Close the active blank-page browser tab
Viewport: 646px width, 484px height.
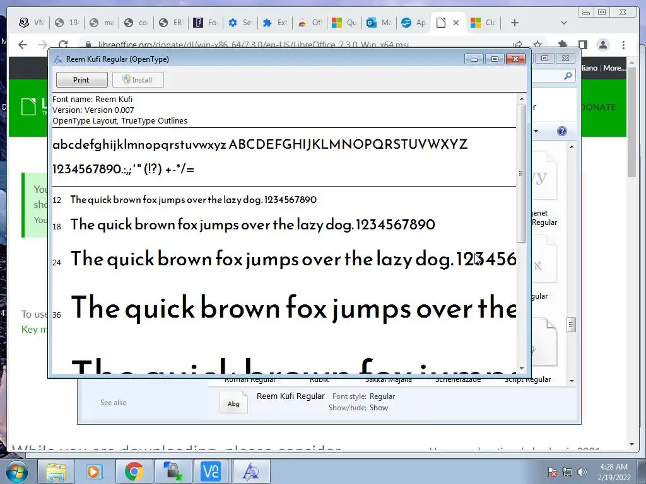(456, 23)
